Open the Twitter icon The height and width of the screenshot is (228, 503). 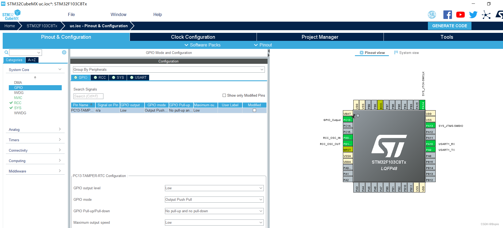coord(473,15)
